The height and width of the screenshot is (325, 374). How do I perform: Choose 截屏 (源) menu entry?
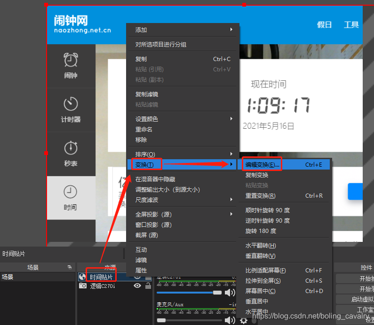tap(183, 235)
